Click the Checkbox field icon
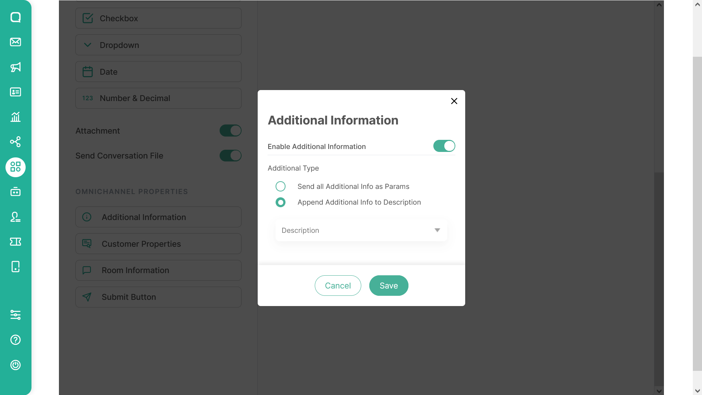The height and width of the screenshot is (395, 702). pos(88,18)
